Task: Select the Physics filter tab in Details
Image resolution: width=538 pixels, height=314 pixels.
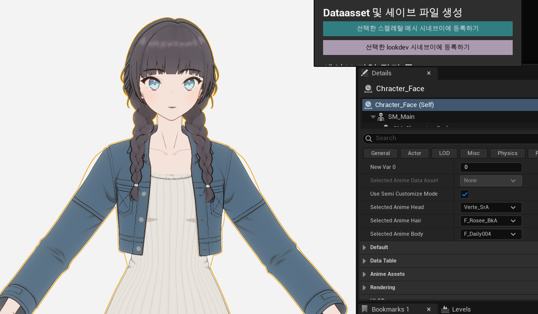Action: tap(507, 153)
